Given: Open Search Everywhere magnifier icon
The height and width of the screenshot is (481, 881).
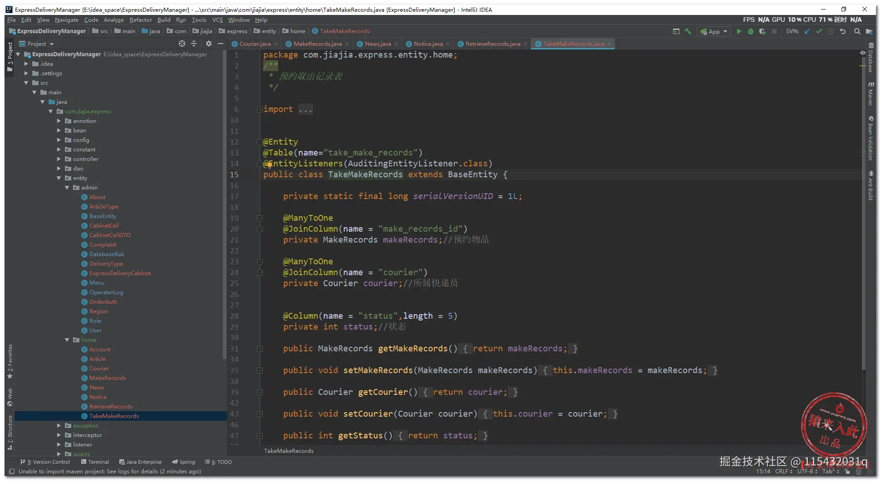Looking at the screenshot, I should 857,31.
